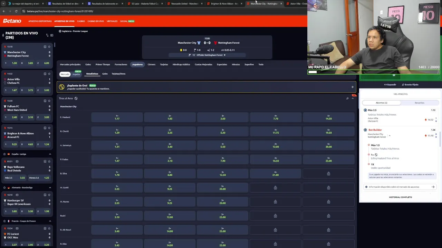Click the Betano logo

[12, 21]
